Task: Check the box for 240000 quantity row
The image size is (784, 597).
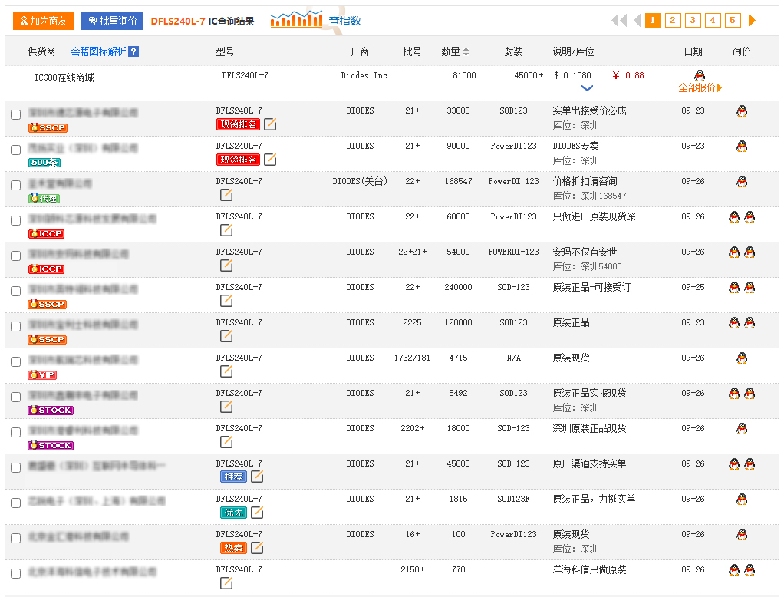Action: point(16,291)
